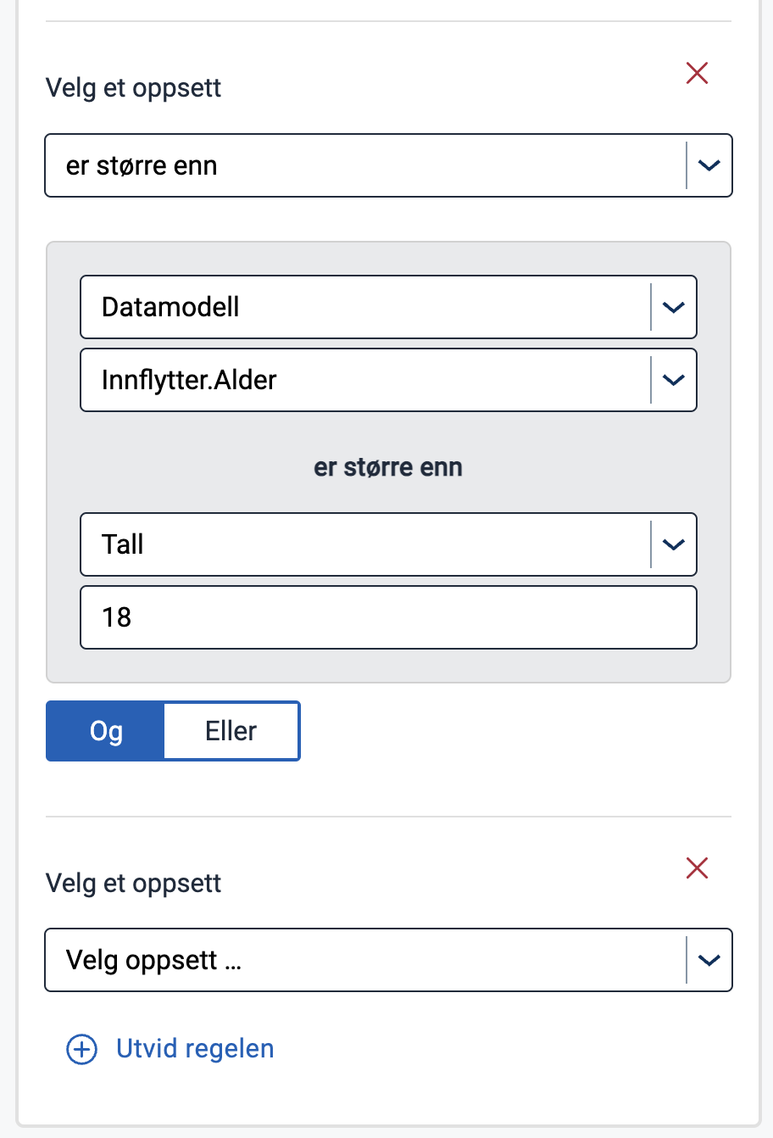Click the chevron on the Datamodell selector
This screenshot has width=773, height=1138.
(674, 307)
